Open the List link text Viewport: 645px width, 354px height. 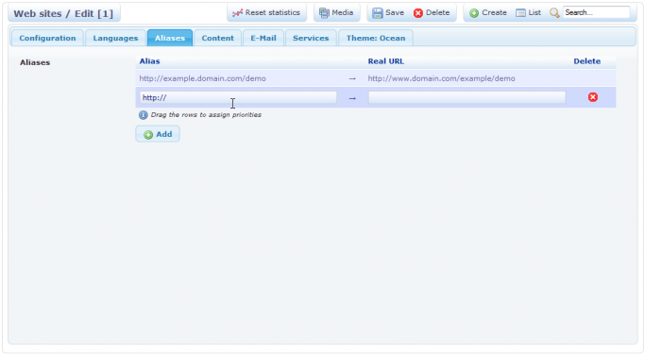pyautogui.click(x=535, y=13)
